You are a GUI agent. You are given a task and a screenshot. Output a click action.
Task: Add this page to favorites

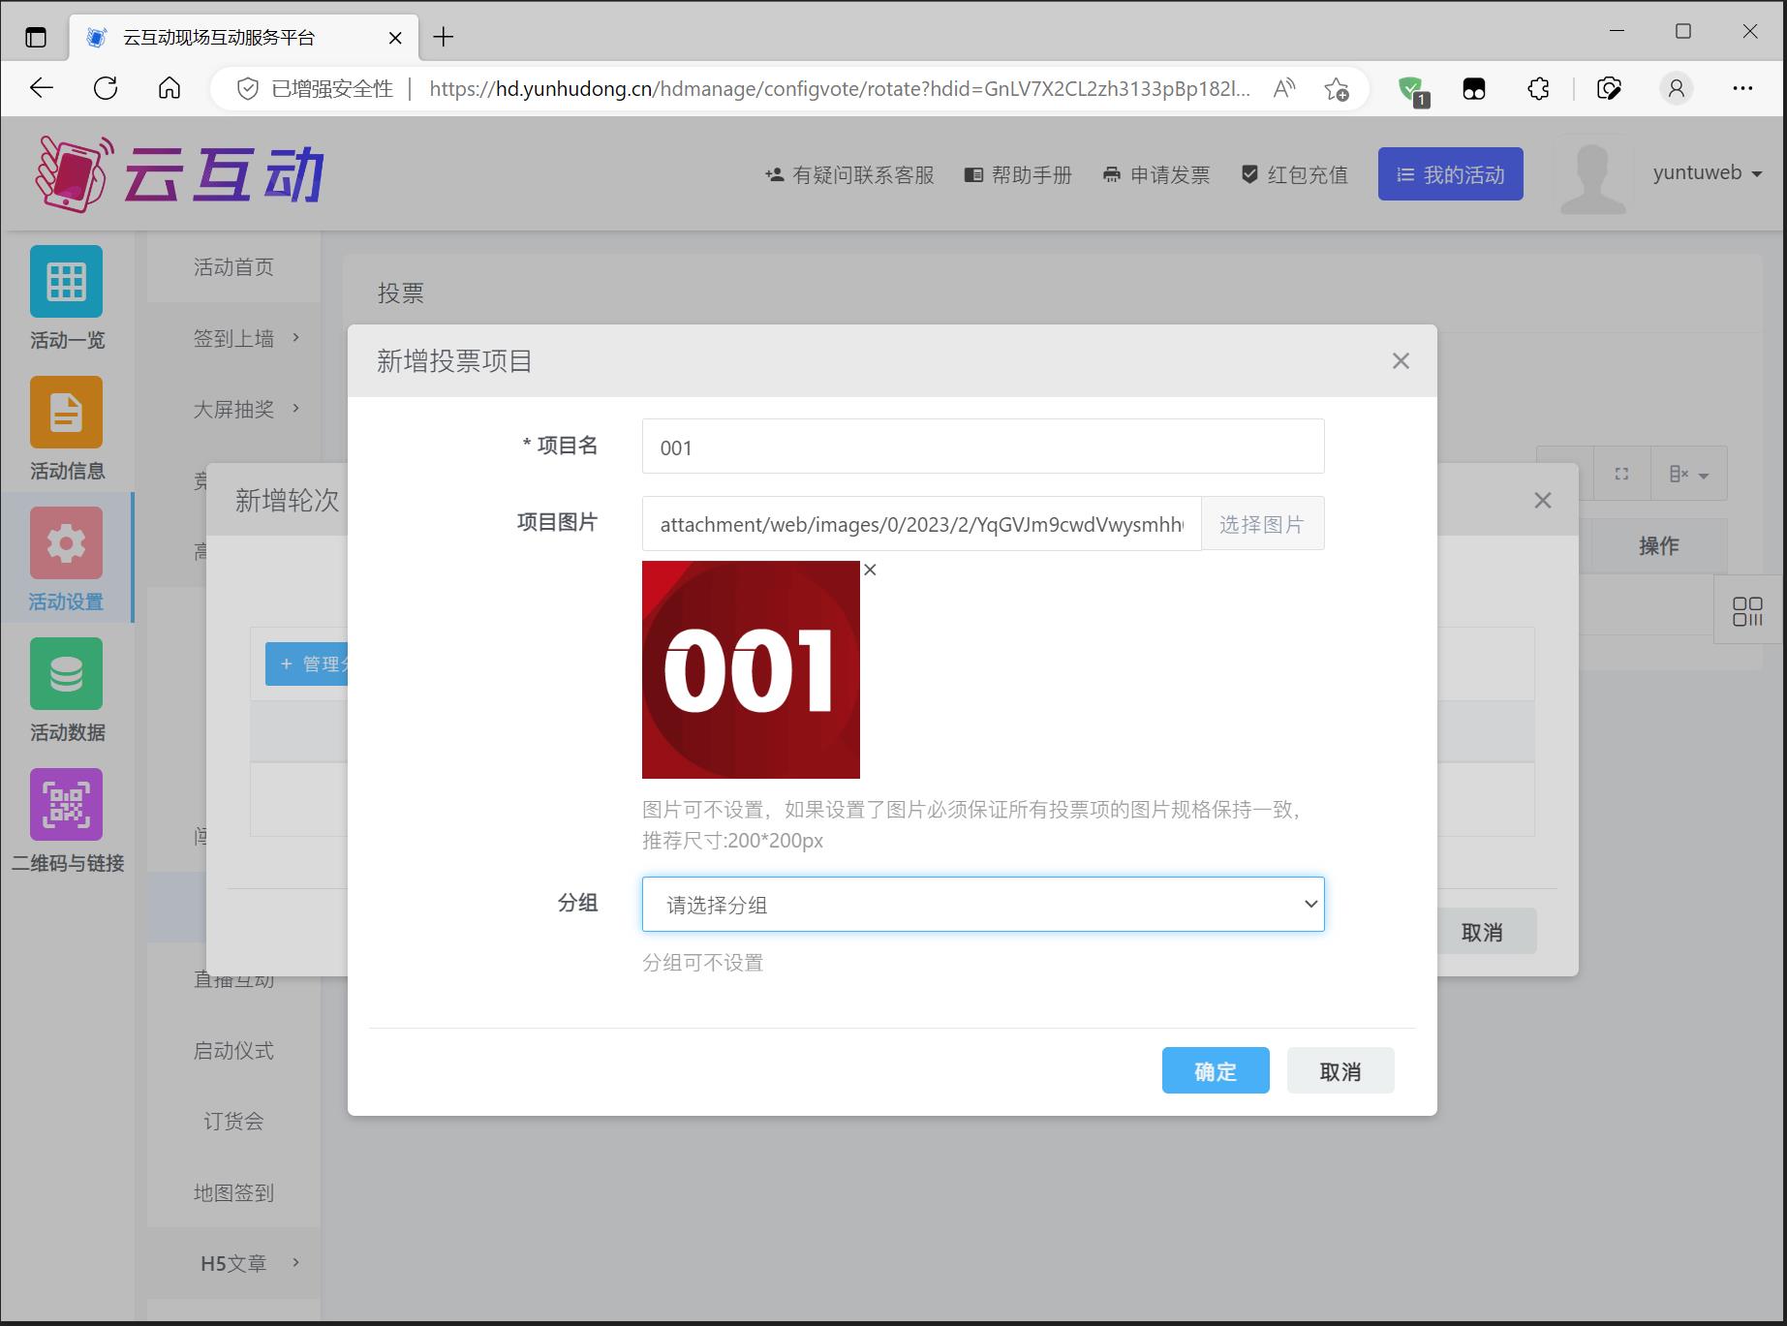pyautogui.click(x=1337, y=89)
